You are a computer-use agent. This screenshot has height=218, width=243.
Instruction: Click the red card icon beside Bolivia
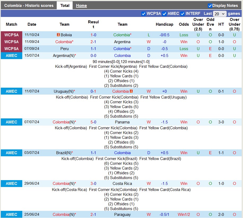[58, 35]
